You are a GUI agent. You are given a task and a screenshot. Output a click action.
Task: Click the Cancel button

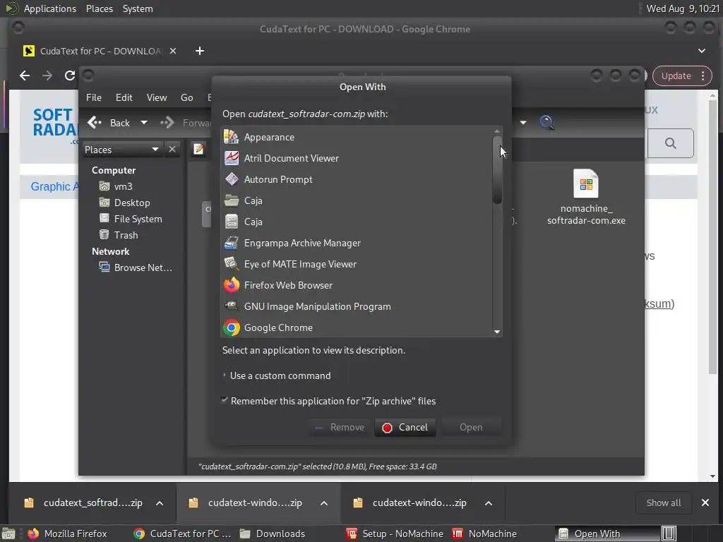click(x=405, y=427)
